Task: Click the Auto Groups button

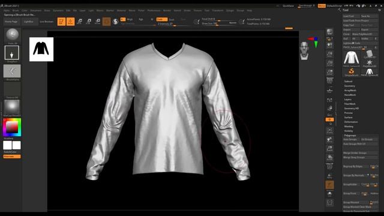Action: tap(350, 139)
